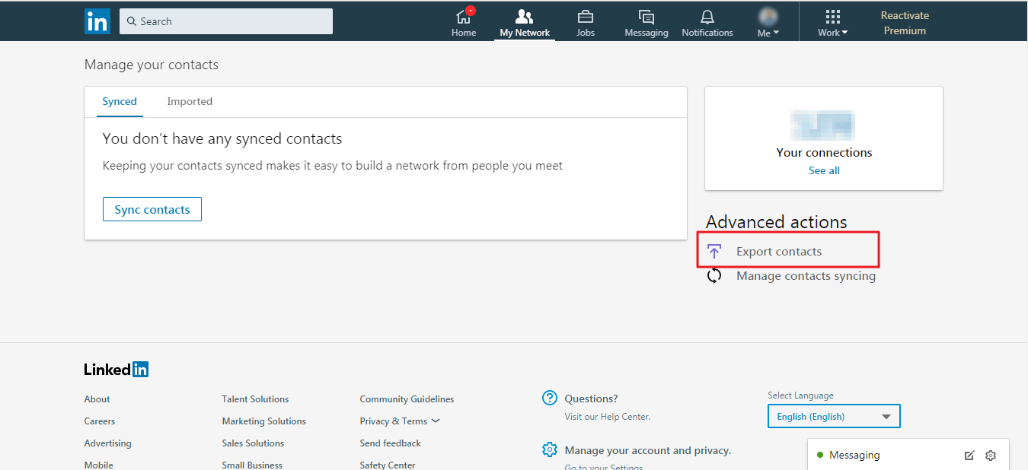The height and width of the screenshot is (470, 1028).
Task: Click the blurred connections thumbnail
Action: pyautogui.click(x=823, y=125)
